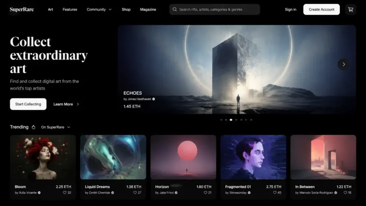Advance carousel with next arrow button

tap(343, 64)
